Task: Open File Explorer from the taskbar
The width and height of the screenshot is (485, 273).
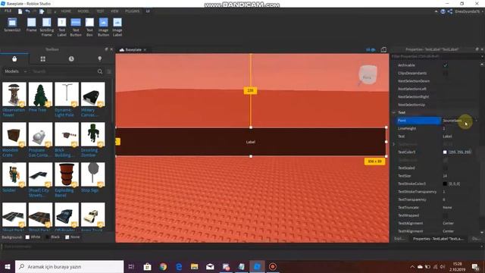Action: coord(194,266)
